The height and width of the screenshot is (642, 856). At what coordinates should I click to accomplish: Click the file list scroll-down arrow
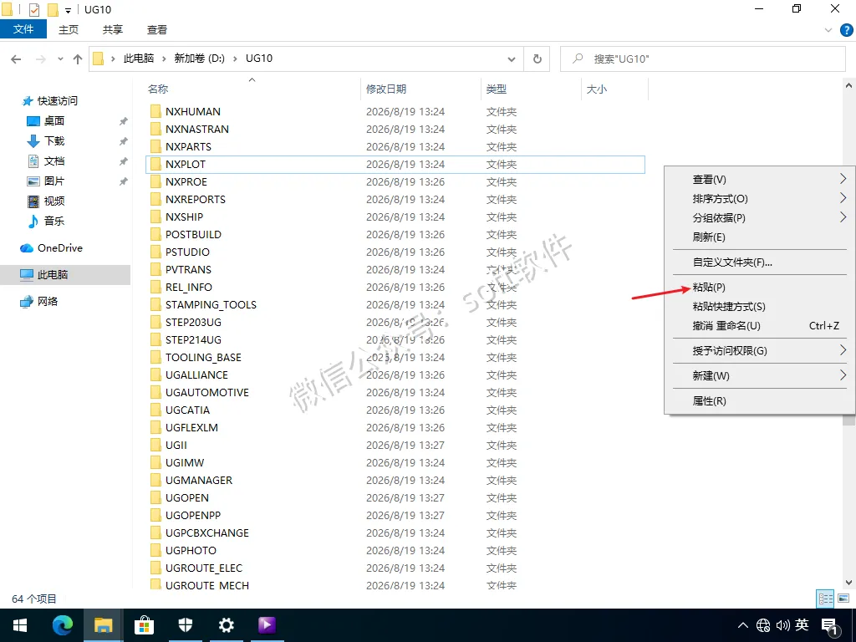pyautogui.click(x=848, y=583)
